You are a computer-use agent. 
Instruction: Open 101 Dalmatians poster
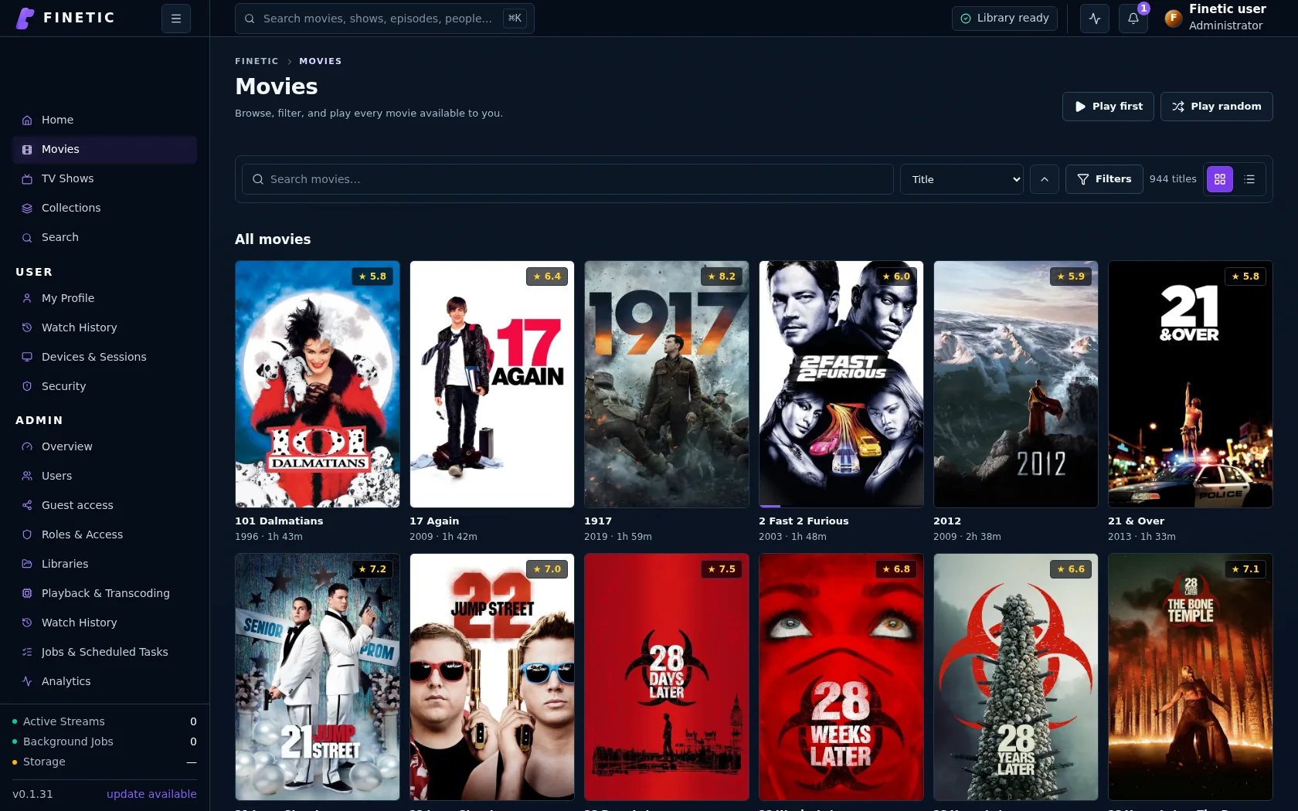(318, 384)
